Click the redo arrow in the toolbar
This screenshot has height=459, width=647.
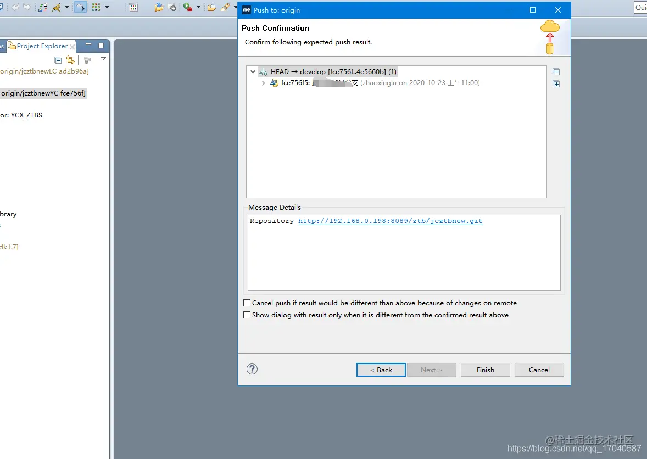[x=27, y=7]
